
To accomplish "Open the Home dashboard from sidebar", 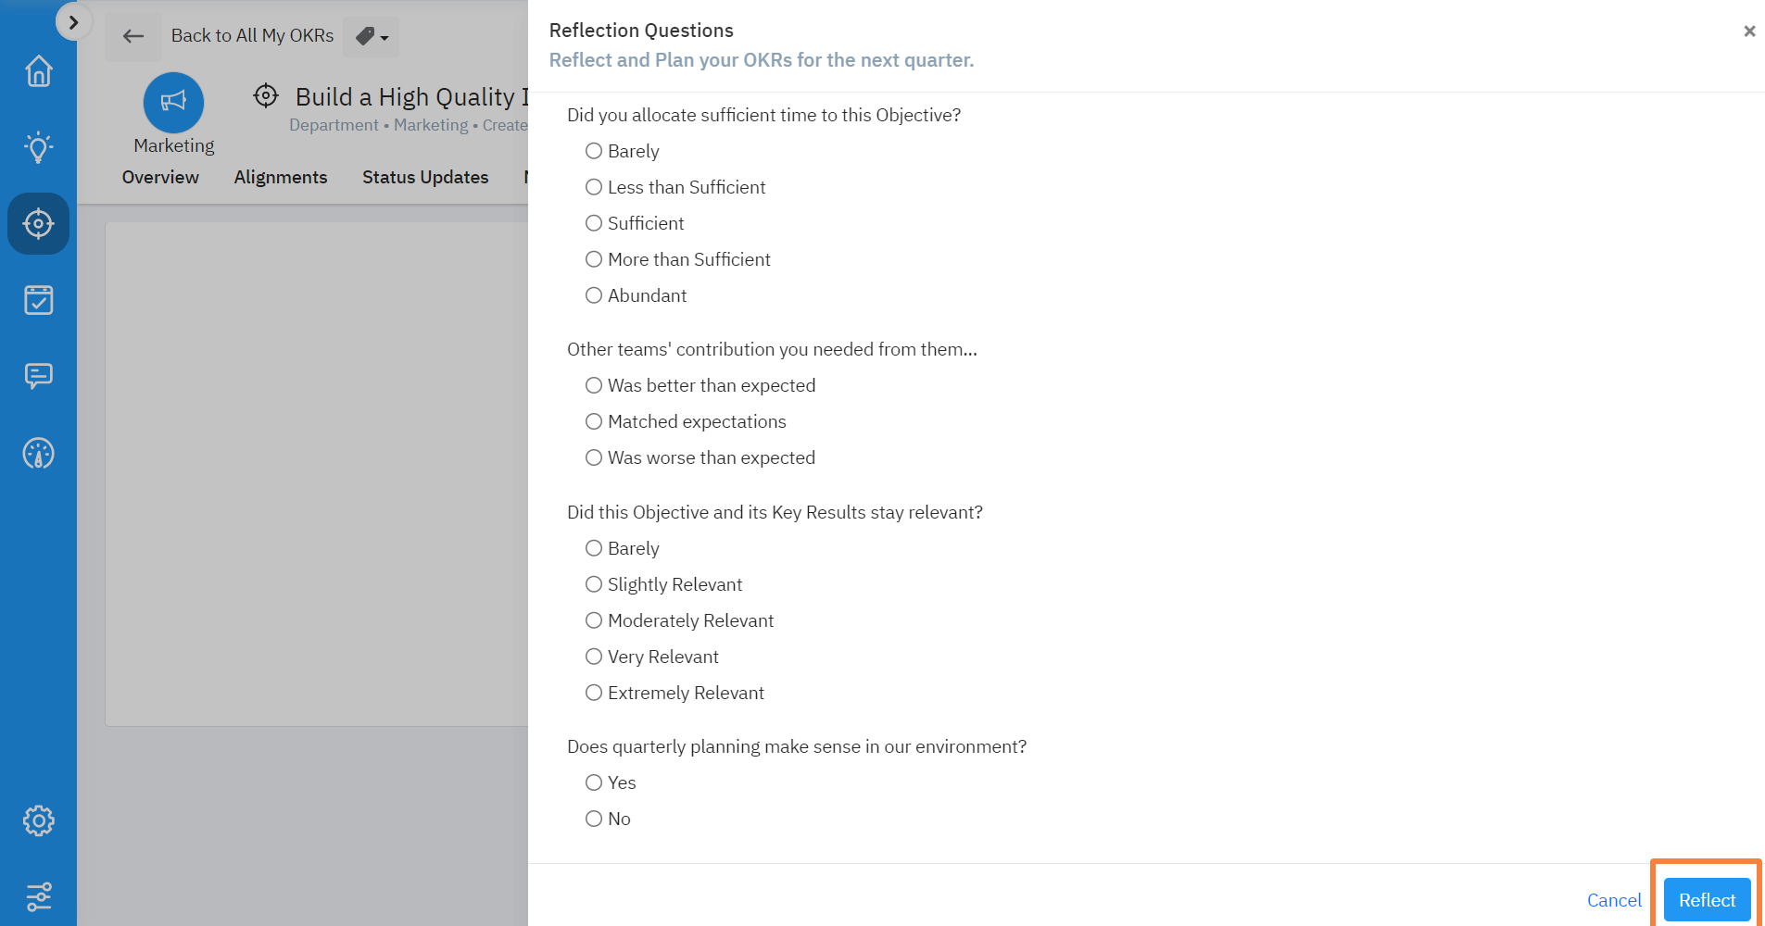I will (38, 70).
